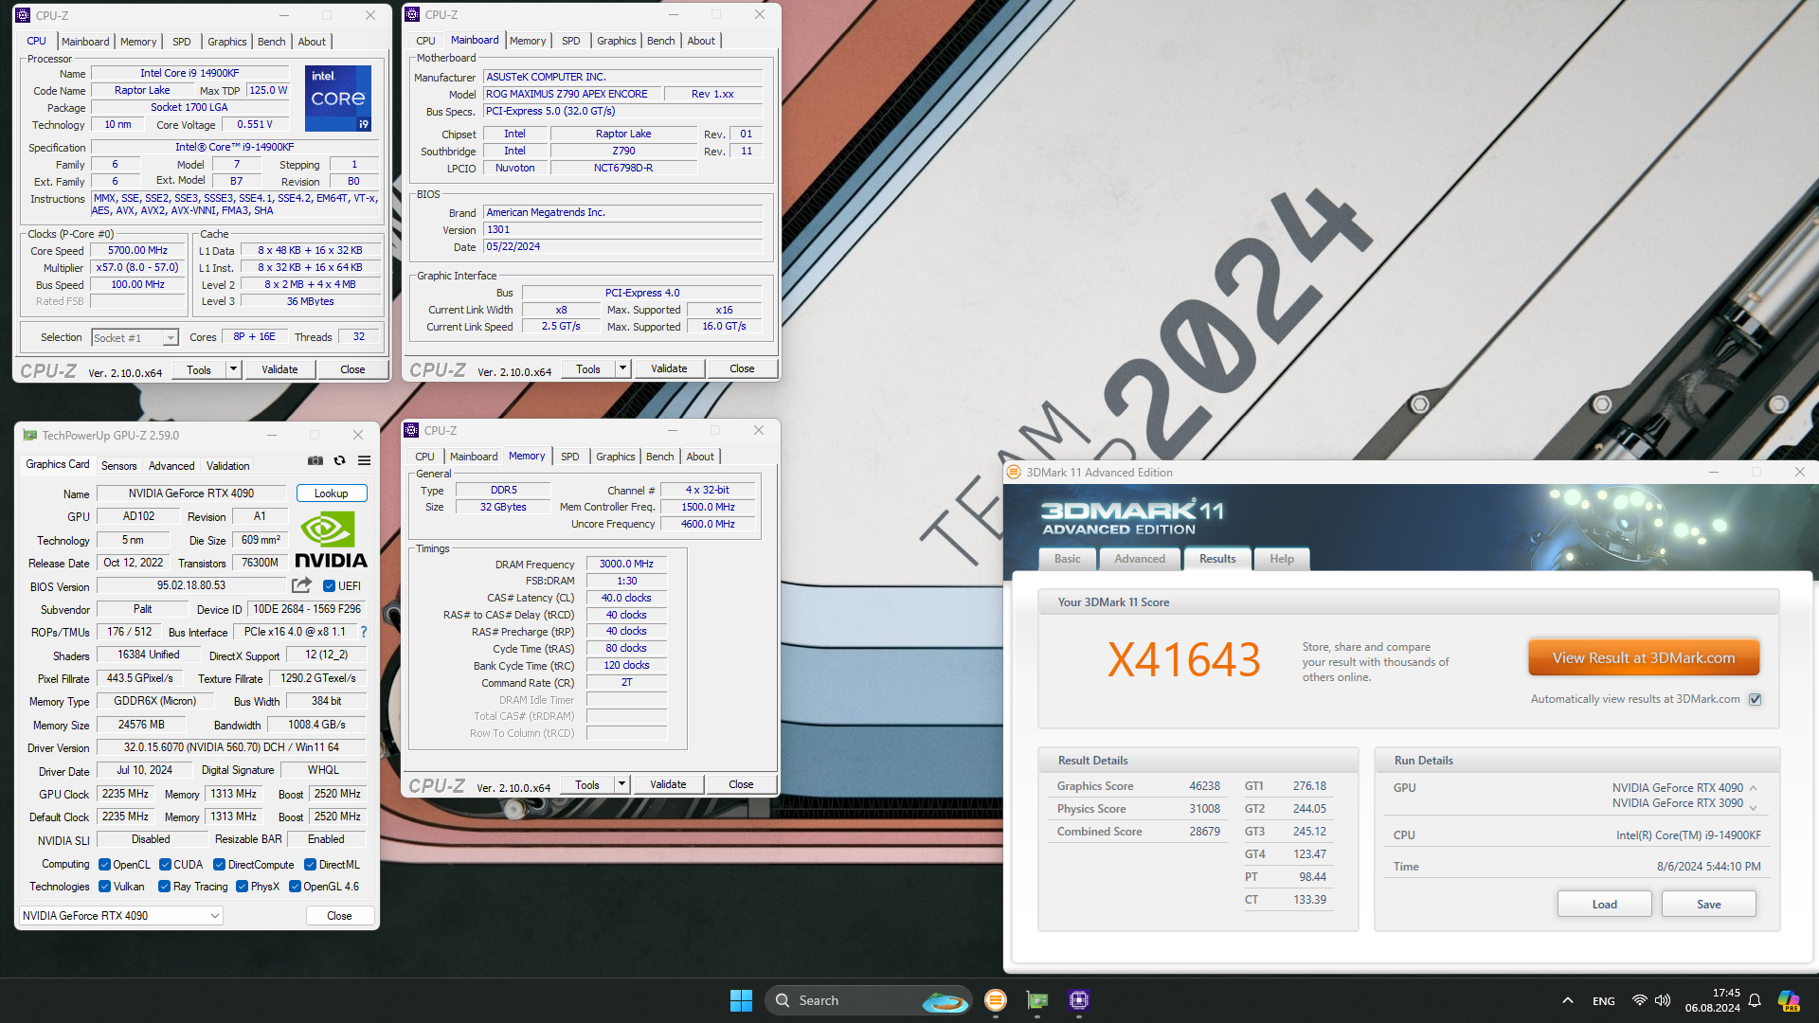This screenshot has height=1023, width=1819.
Task: Click the X41643 score text
Action: (x=1183, y=659)
